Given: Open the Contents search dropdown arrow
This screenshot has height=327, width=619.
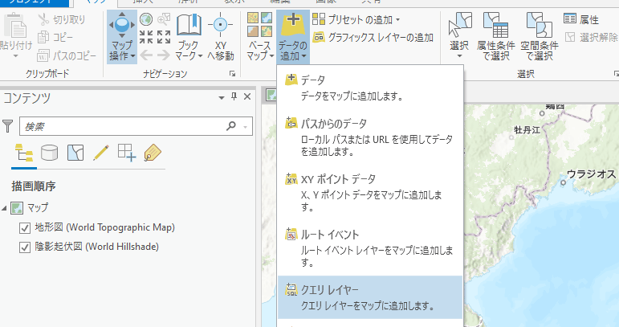Looking at the screenshot, I should [246, 127].
